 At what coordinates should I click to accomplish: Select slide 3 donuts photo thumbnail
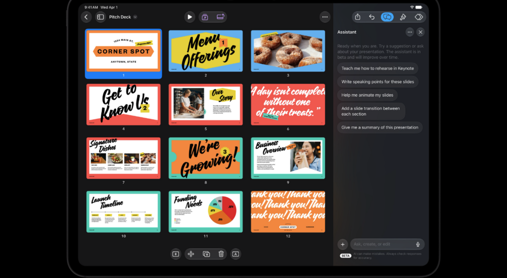288,51
